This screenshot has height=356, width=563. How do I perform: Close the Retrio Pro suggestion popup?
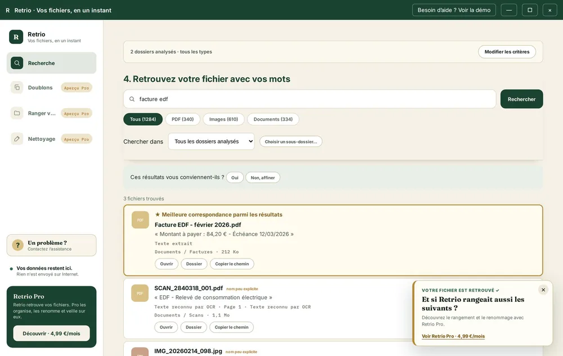[x=543, y=290]
